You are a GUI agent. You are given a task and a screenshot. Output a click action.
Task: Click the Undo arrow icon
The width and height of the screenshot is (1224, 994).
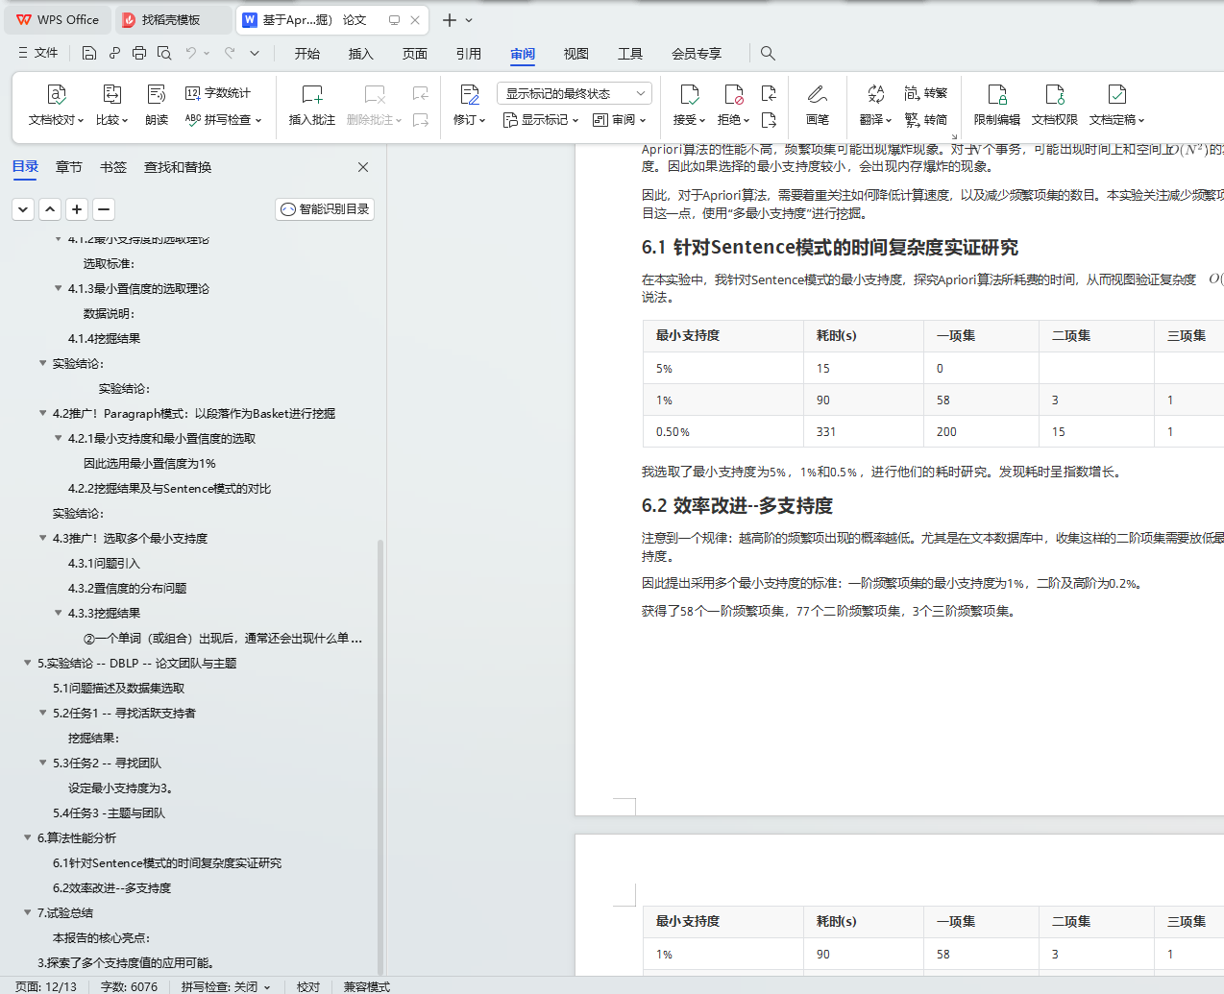191,53
